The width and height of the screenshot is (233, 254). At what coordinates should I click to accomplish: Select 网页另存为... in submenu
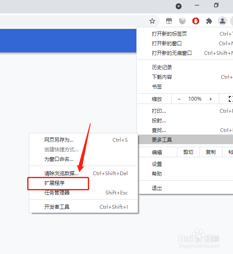83,140
